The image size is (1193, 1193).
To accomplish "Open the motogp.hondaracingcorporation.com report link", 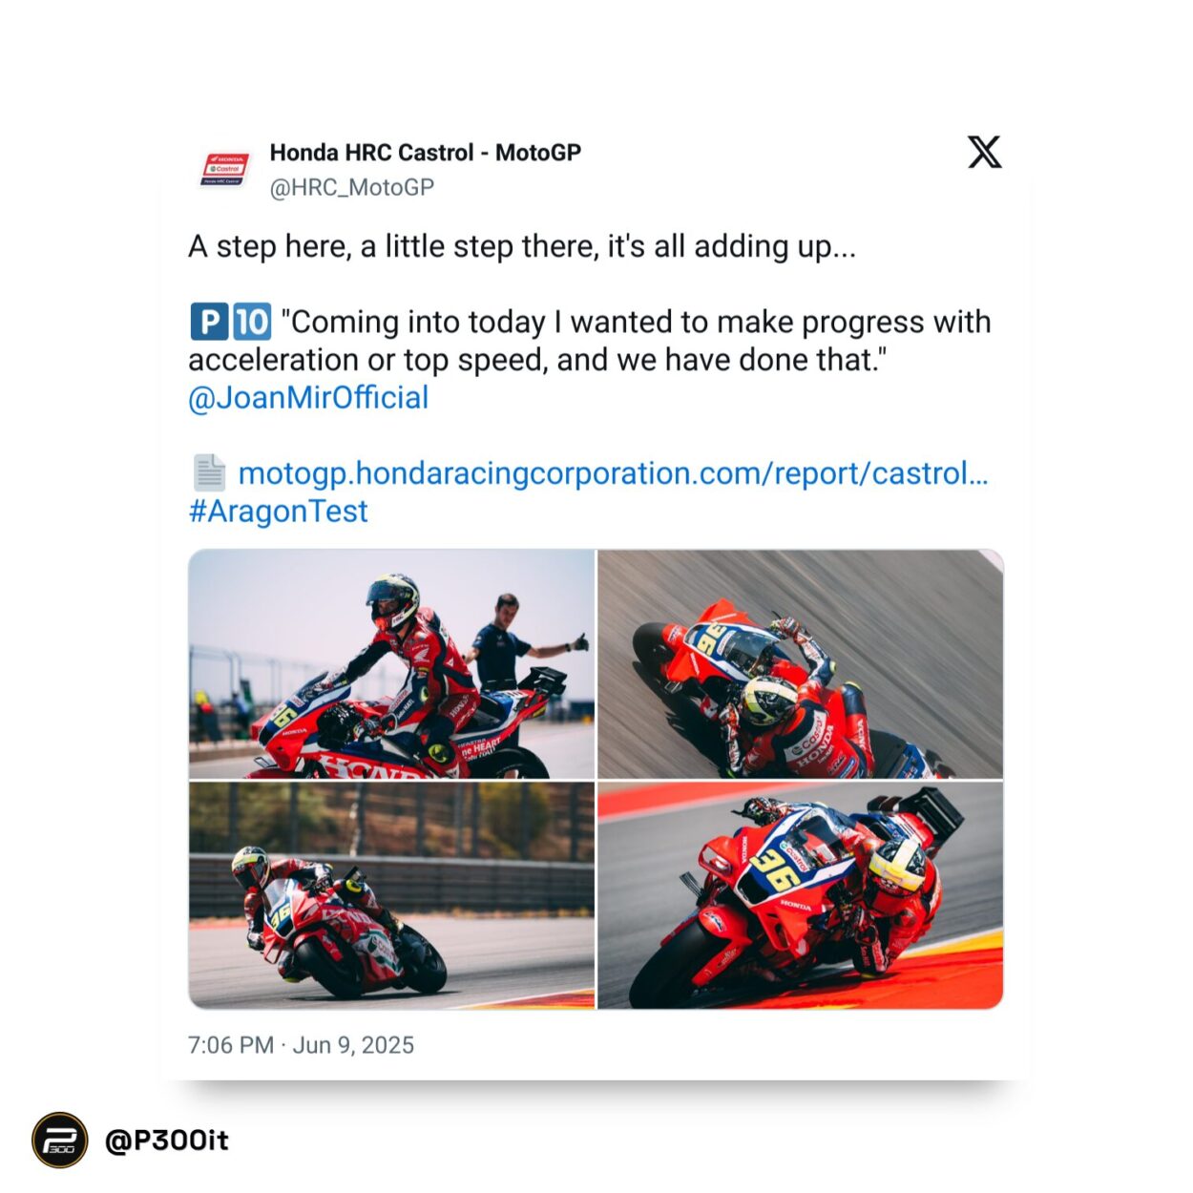I will pyautogui.click(x=613, y=473).
